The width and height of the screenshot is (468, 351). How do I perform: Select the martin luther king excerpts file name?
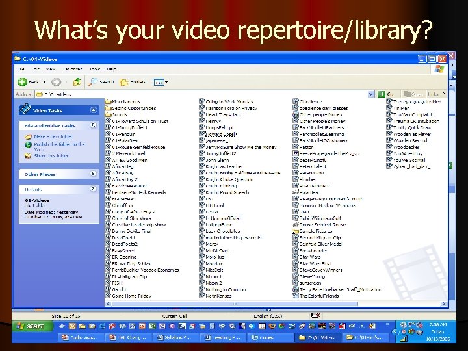tap(234, 238)
